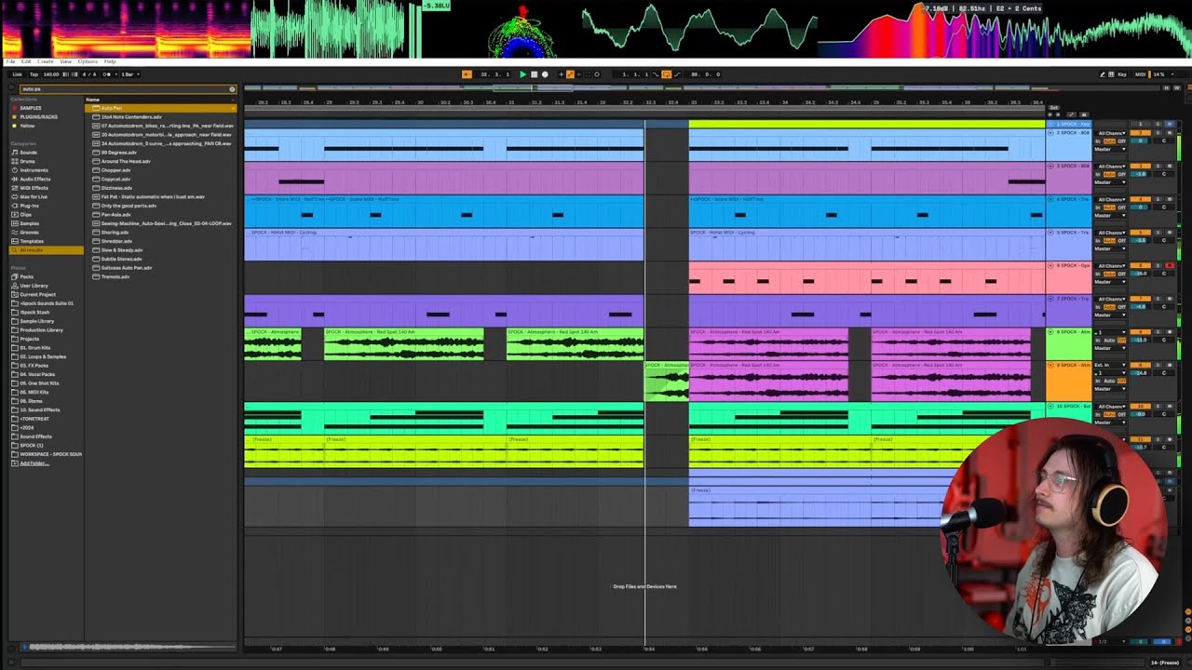This screenshot has width=1192, height=670.
Task: Fold track 8 SPOCK - Atm
Action: pyautogui.click(x=1050, y=332)
